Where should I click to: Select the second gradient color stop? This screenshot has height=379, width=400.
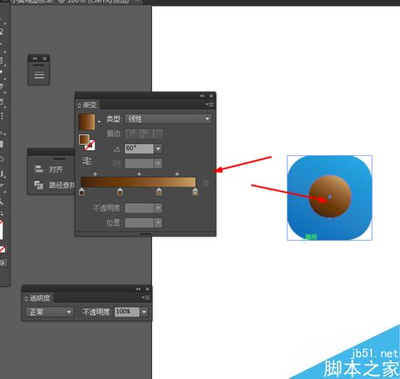120,192
